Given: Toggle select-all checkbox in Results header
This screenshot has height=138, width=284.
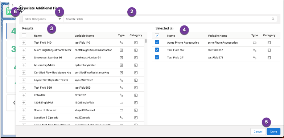Looking at the screenshot, I should (24, 36).
